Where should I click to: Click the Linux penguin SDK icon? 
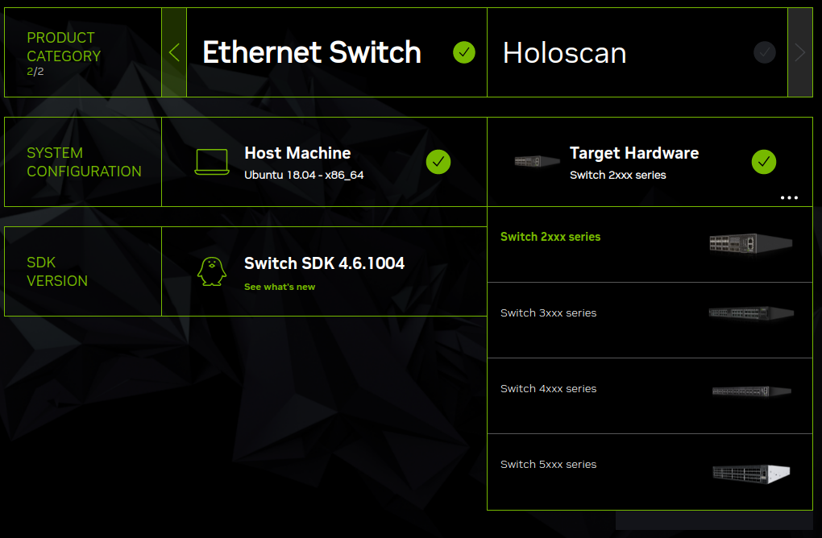click(x=212, y=272)
